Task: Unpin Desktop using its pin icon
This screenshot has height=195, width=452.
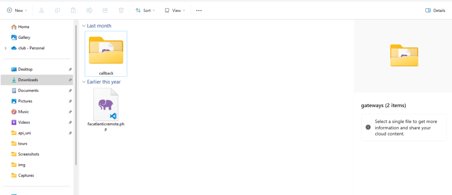Action: pyautogui.click(x=70, y=69)
